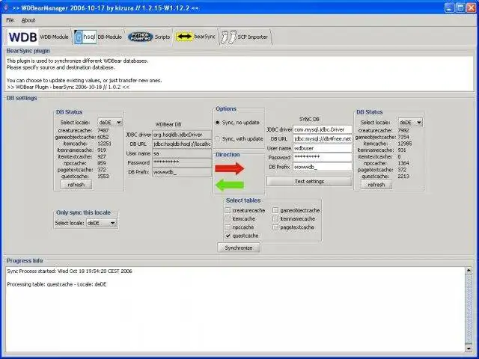Click the Test settings button
The image size is (479, 359).
pyautogui.click(x=309, y=181)
